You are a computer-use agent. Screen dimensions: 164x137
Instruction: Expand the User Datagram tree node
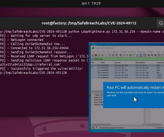[92, 102]
